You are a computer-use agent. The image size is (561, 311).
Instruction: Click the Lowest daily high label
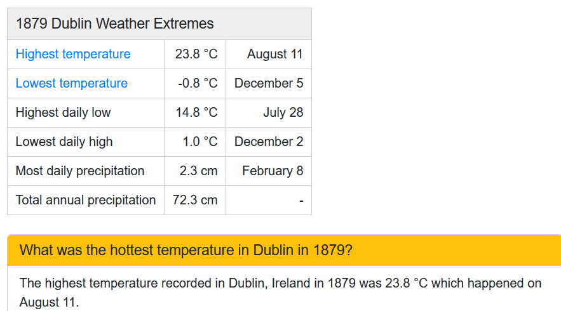point(64,142)
